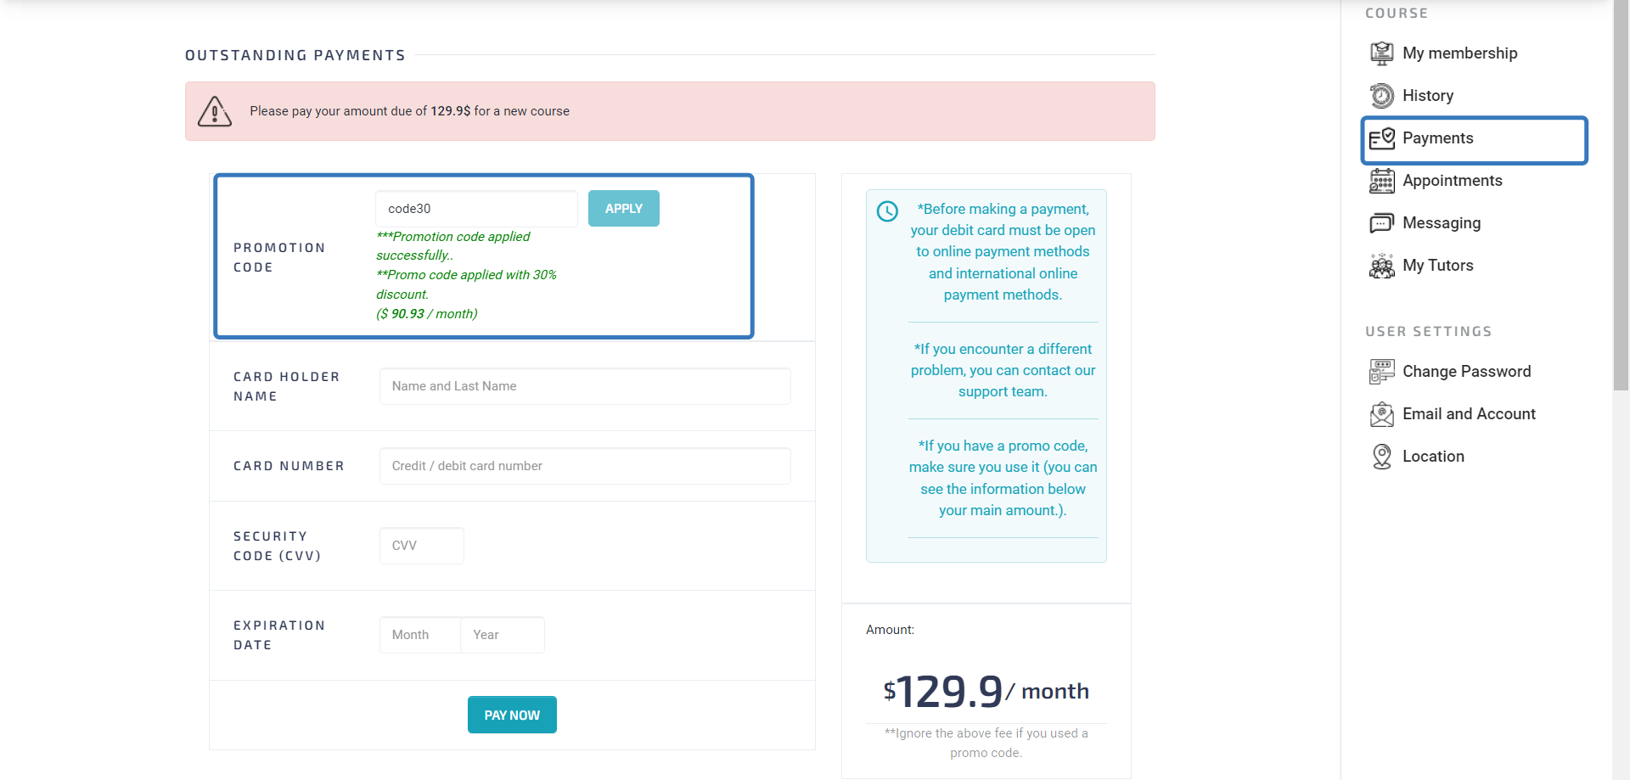
Task: Apply the promotion code
Action: coord(624,209)
